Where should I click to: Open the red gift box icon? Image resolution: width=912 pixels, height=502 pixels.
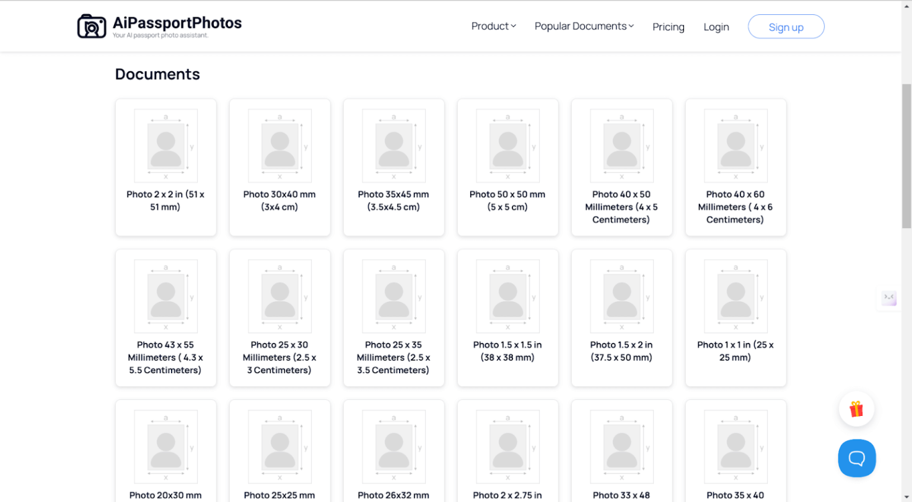(x=856, y=409)
